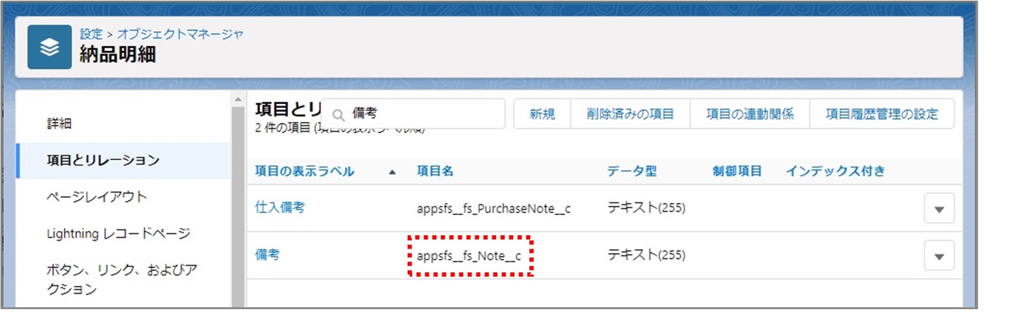
Task: Open Lightning レコードページ in the sidebar
Action: [118, 233]
